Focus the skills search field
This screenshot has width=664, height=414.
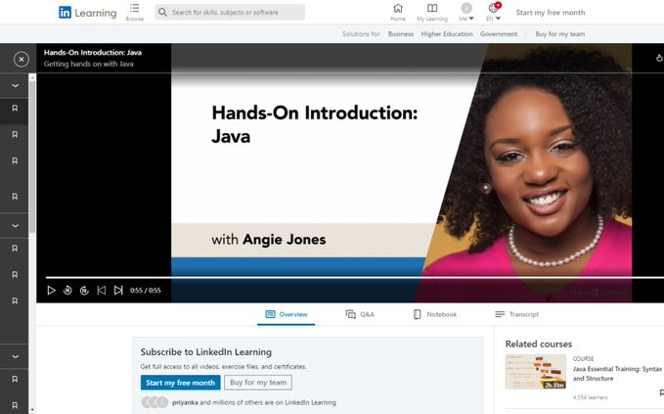[230, 13]
